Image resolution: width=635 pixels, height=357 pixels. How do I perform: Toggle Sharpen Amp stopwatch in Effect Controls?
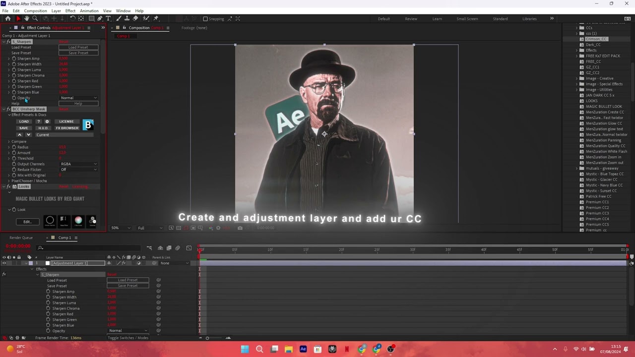tap(14, 59)
